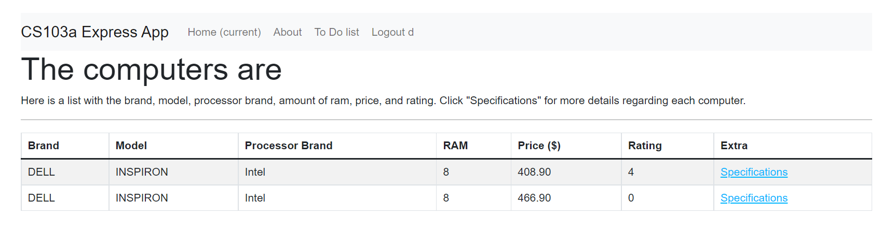Click the Brand column header
895x243 pixels.
(x=44, y=146)
